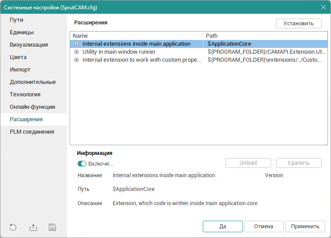Image resolution: width=331 pixels, height=238 pixels.
Task: Expand Utility in main window runner
Action: [x=77, y=52]
